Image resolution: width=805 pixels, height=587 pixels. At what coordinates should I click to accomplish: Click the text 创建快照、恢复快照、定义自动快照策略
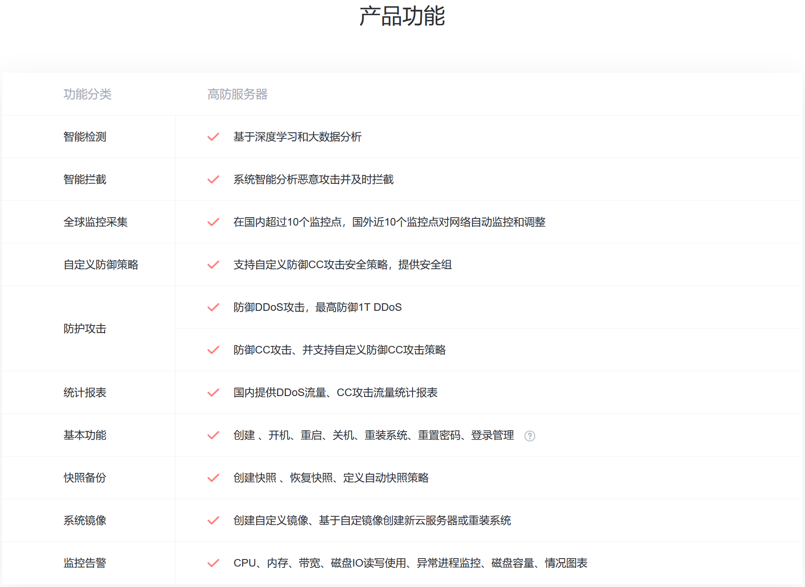(x=331, y=478)
